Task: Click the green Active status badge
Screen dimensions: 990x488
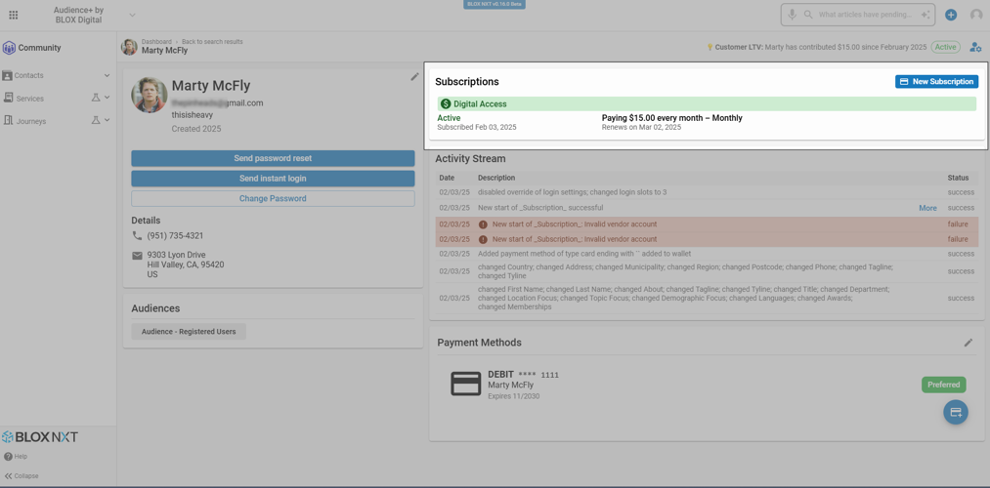Action: point(946,47)
